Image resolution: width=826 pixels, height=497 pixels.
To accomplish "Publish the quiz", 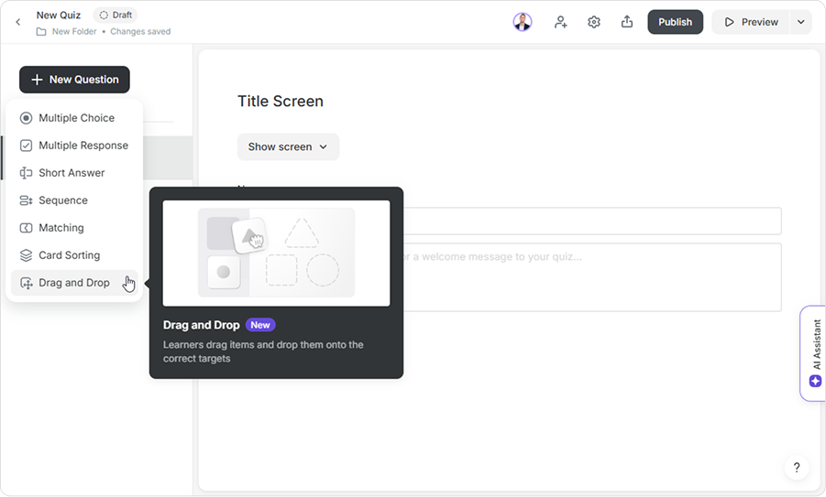I will coord(675,22).
